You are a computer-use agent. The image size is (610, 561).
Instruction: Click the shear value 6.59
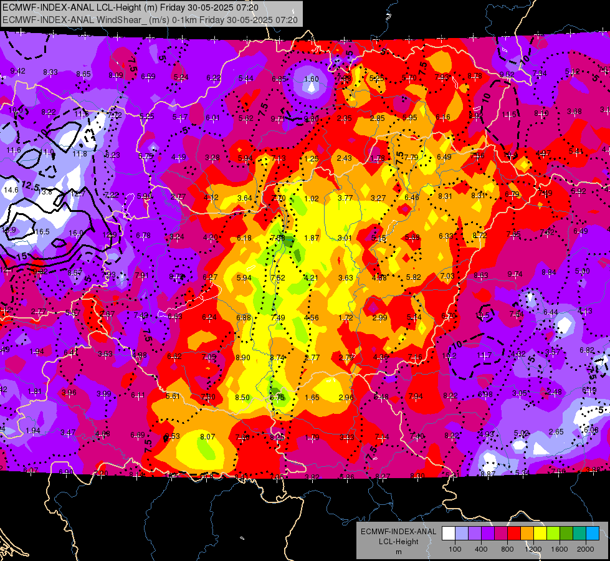tap(148, 77)
